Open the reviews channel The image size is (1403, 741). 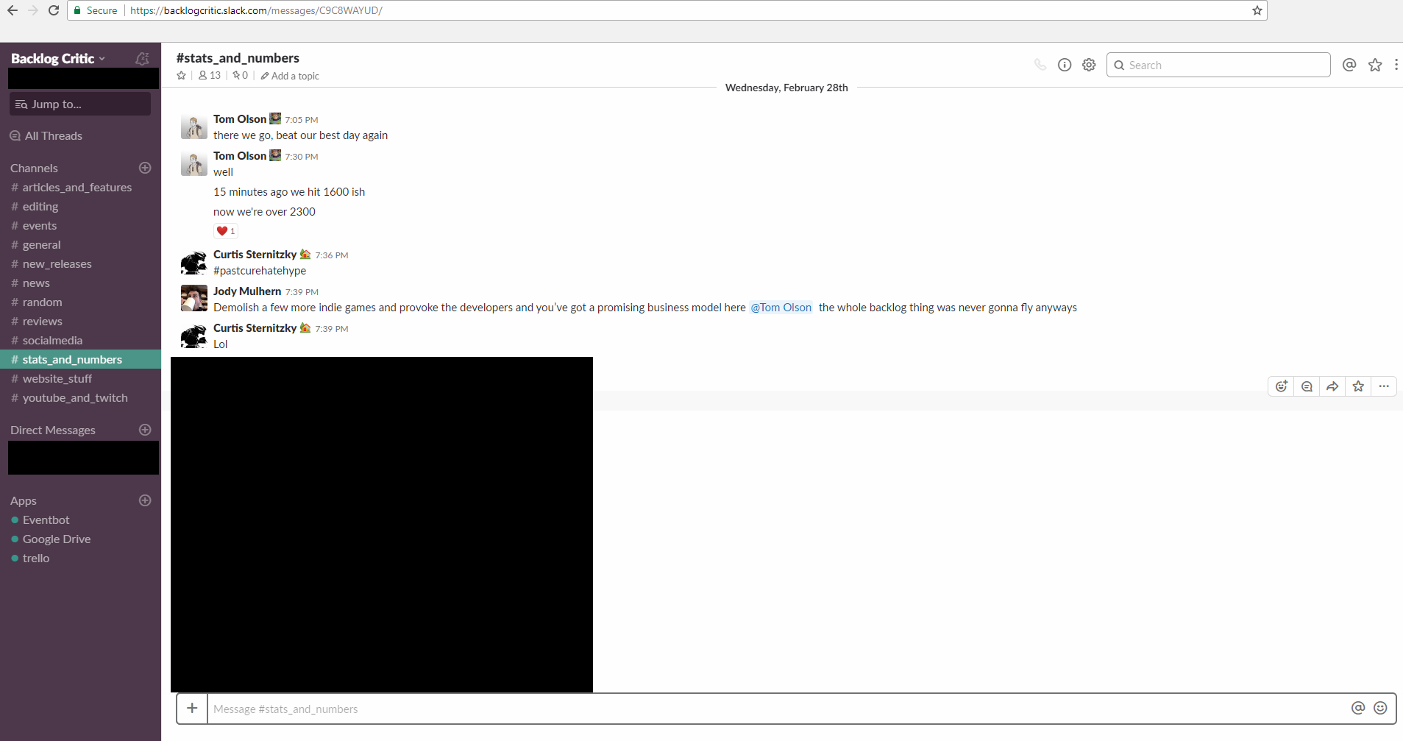[42, 322]
